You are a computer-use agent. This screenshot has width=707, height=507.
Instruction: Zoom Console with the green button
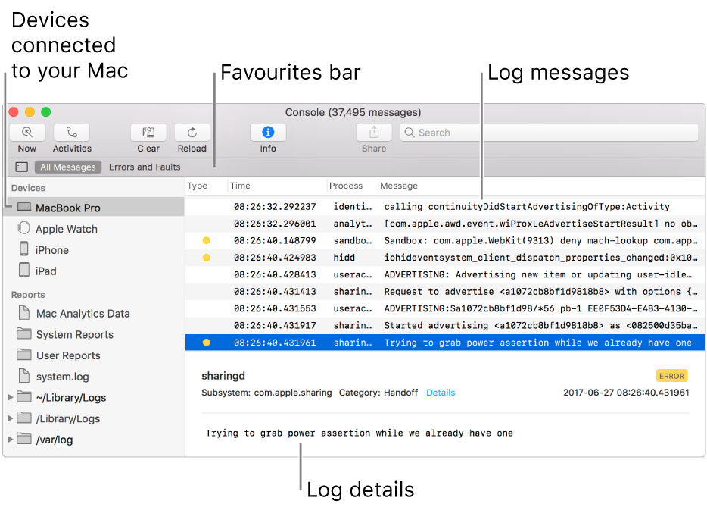point(46,112)
